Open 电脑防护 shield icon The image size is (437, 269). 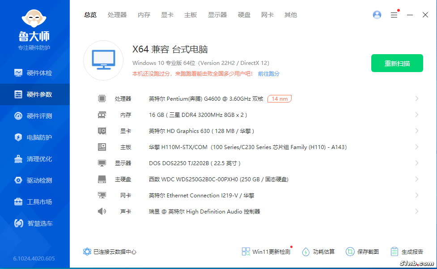(x=18, y=137)
